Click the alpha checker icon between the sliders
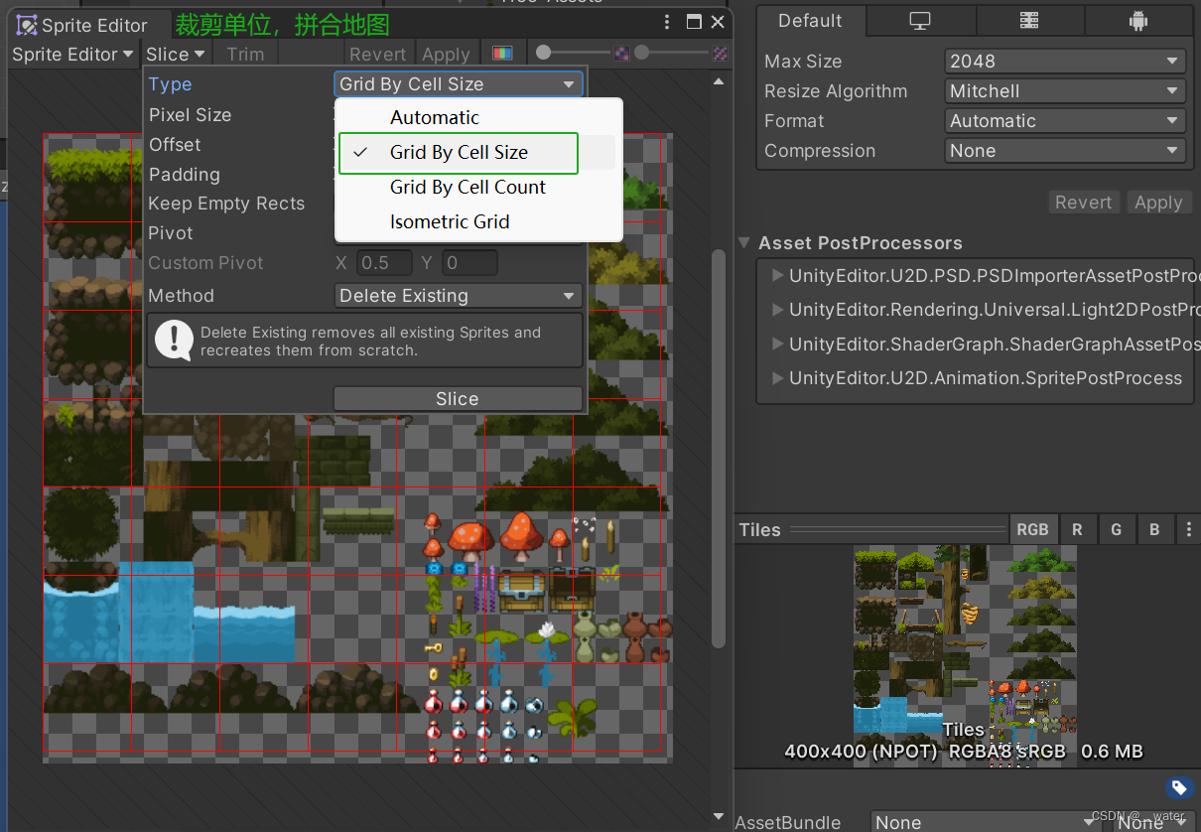Image resolution: width=1201 pixels, height=832 pixels. coord(621,53)
